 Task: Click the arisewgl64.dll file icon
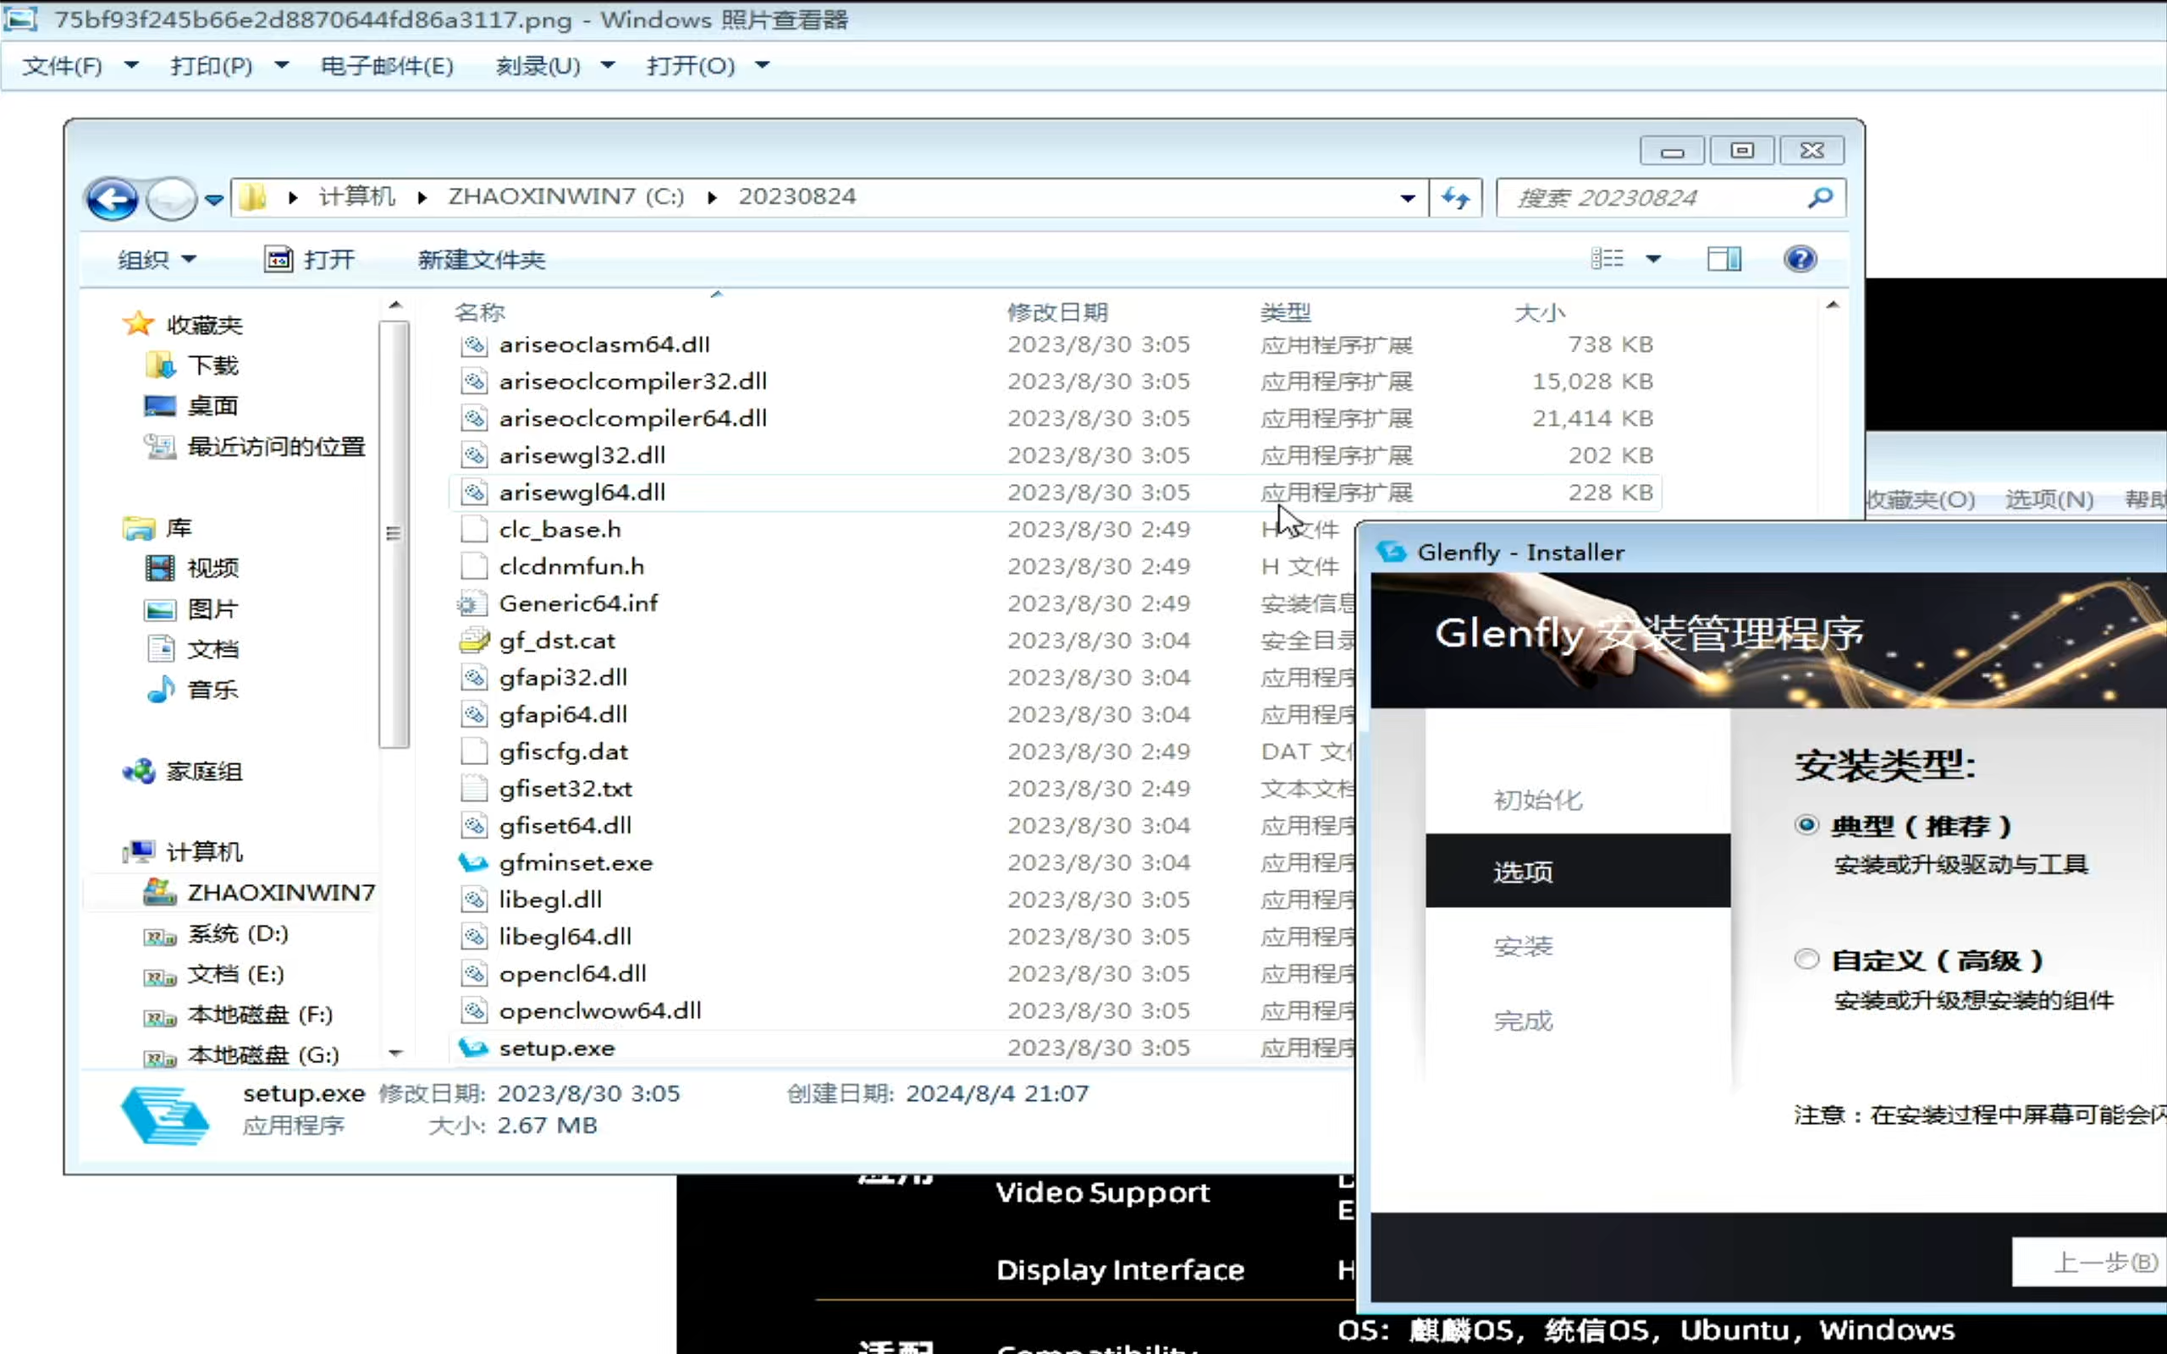pos(474,492)
